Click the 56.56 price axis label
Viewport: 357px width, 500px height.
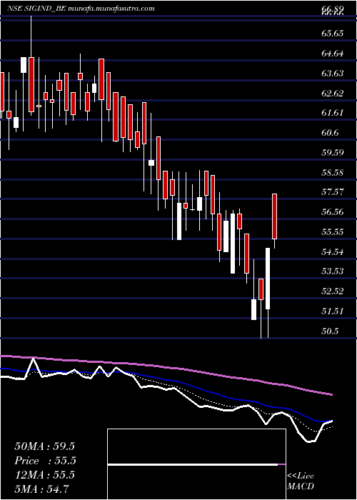click(333, 212)
